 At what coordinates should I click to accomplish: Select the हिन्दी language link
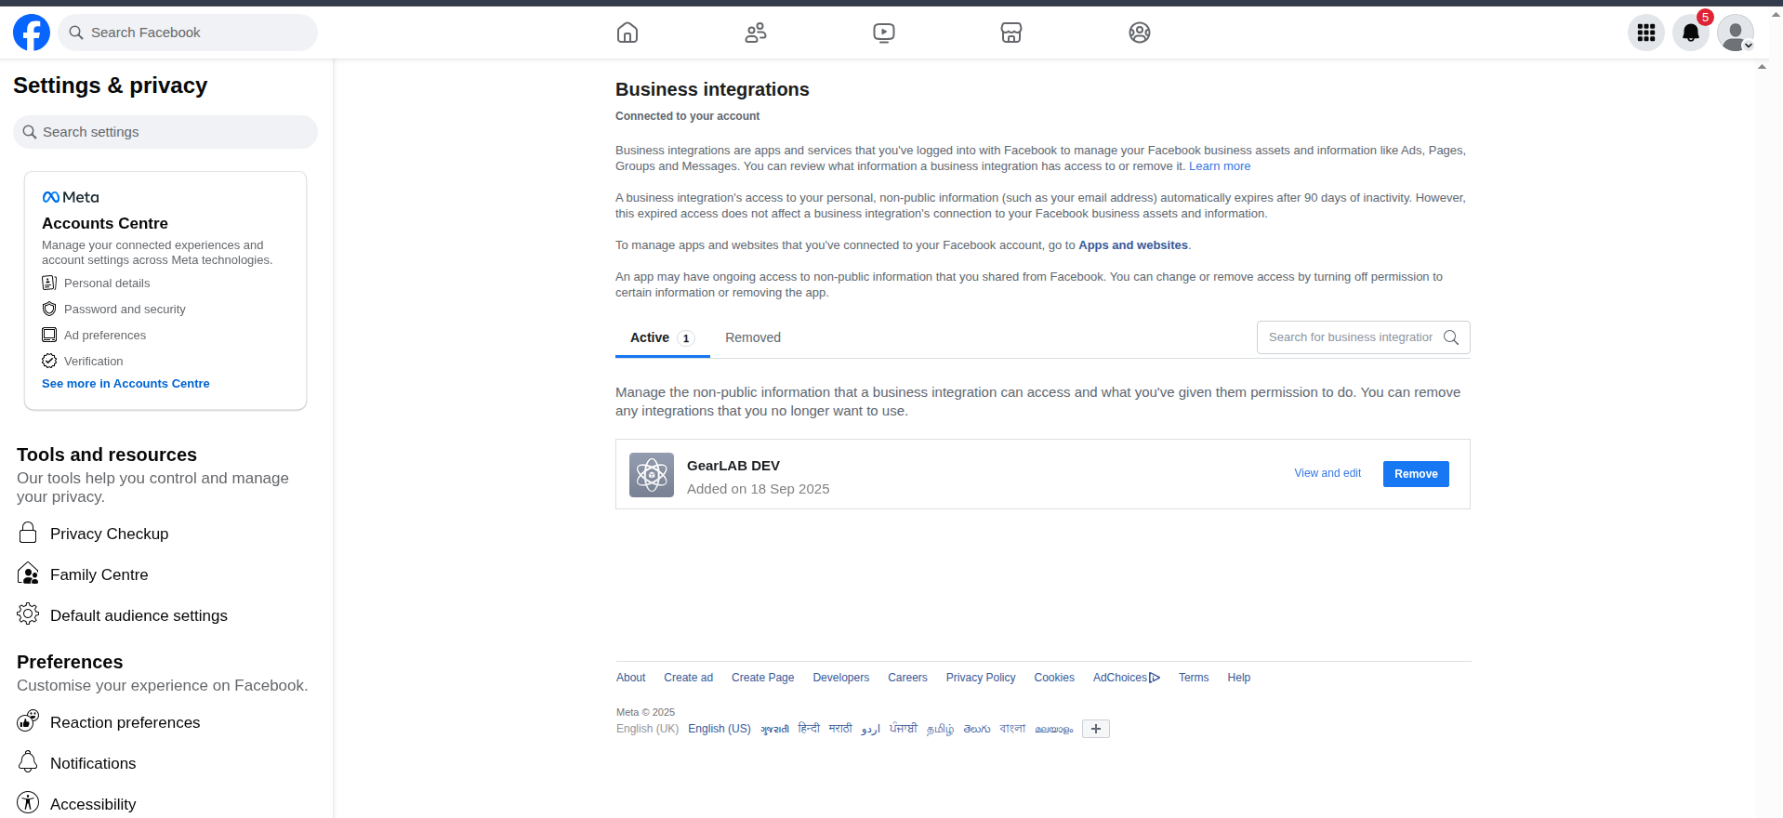pos(809,729)
